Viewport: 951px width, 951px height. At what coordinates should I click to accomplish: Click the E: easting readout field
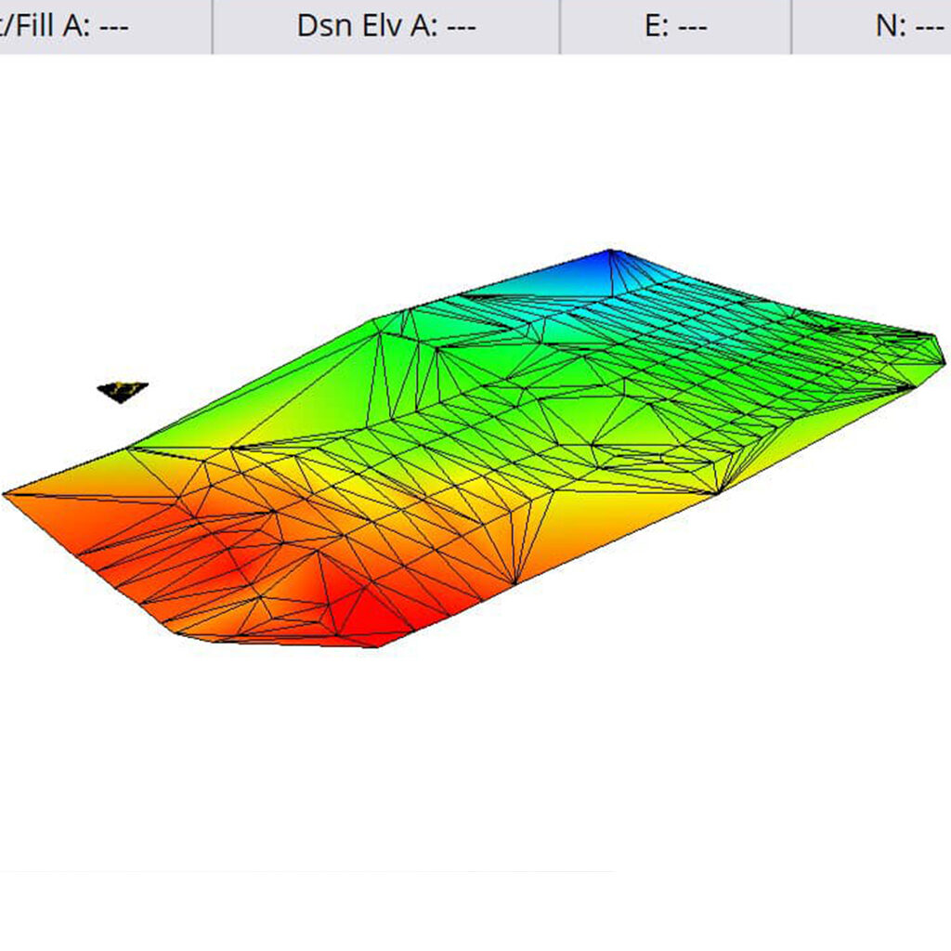point(675,26)
